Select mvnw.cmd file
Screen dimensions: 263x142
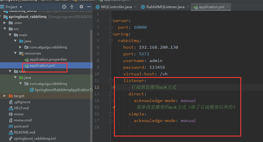(x=23, y=120)
